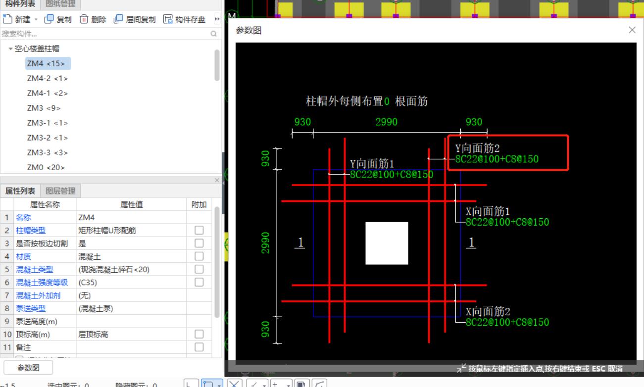Click the 参数图 button below properties
The width and height of the screenshot is (644, 387).
(29, 368)
